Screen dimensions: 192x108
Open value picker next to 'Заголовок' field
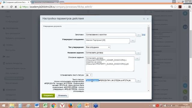pos(139,35)
